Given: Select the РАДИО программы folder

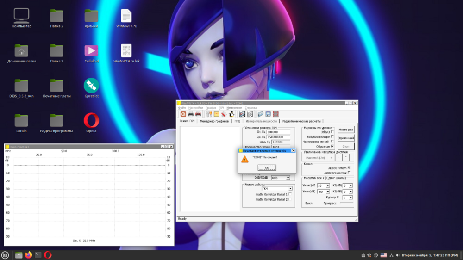Looking at the screenshot, I should click(56, 123).
